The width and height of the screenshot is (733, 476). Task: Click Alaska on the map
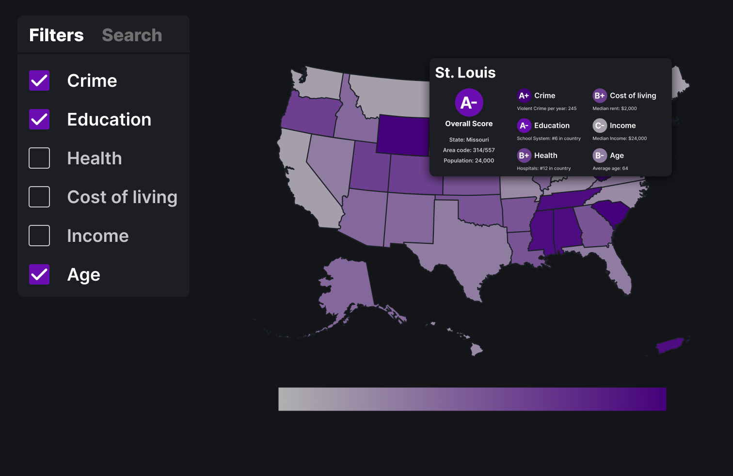[347, 286]
